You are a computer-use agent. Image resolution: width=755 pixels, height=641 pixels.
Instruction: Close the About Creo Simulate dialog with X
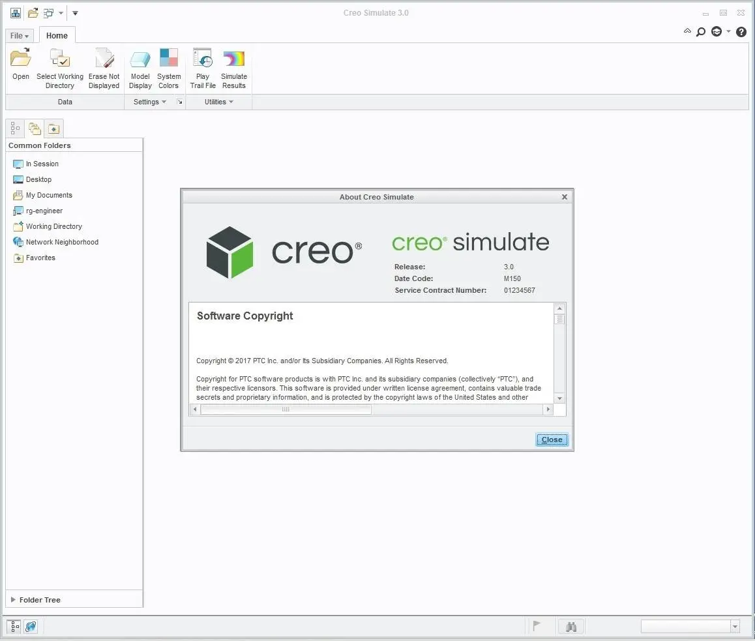pyautogui.click(x=565, y=197)
